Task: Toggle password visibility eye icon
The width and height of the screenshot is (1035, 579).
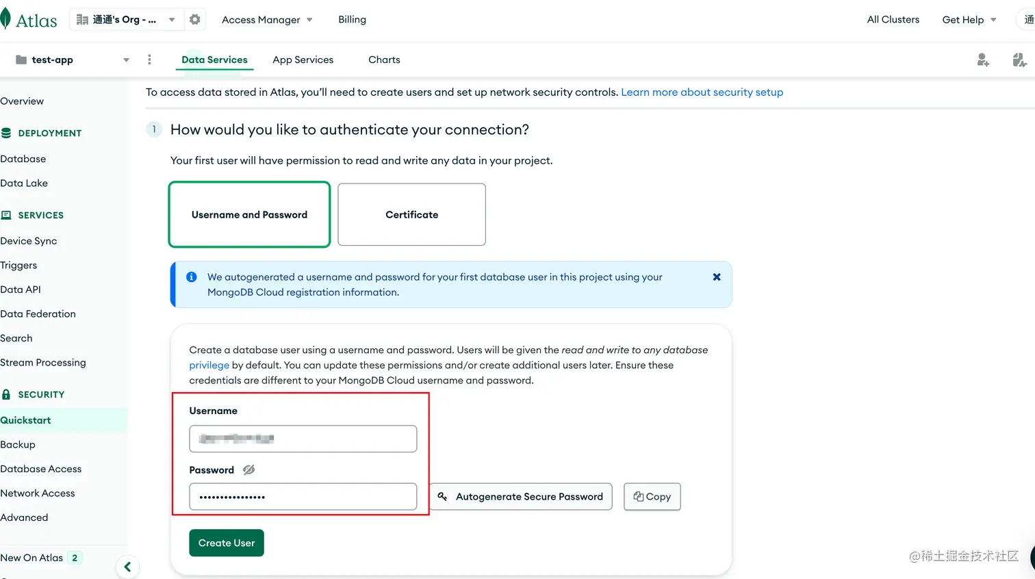Action: pos(249,469)
